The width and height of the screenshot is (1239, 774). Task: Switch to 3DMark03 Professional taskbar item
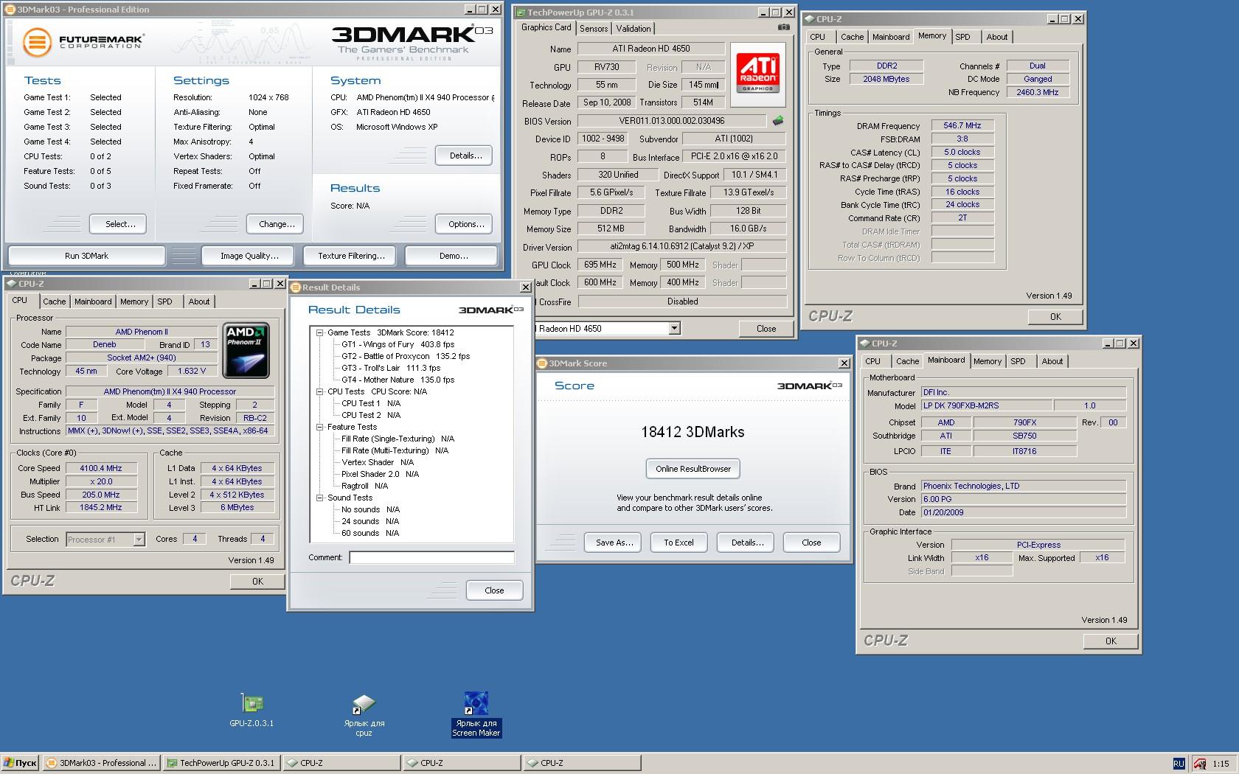101,763
